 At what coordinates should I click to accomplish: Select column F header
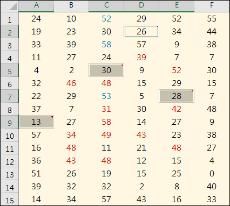pos(212,6)
